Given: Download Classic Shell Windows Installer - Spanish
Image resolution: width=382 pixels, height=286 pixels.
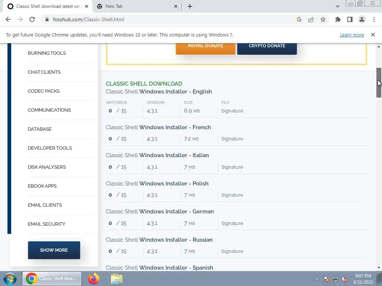Looking at the screenshot, I should [159, 267].
